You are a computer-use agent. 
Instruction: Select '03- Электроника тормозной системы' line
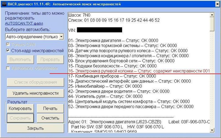(122, 46)
